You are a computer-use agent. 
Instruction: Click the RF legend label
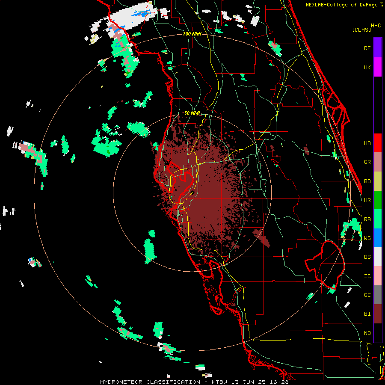click(367, 48)
